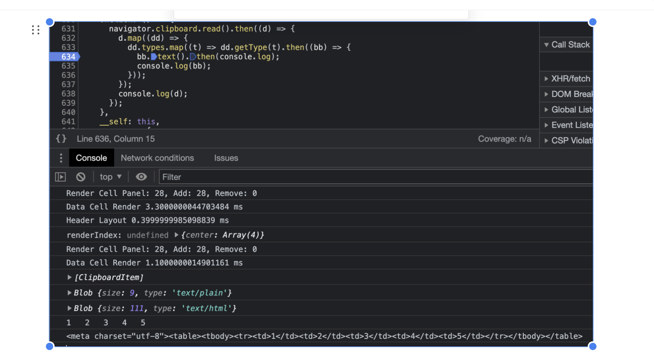654x357 pixels.
Task: Click the Coverage: n/a indicator
Action: coord(505,138)
